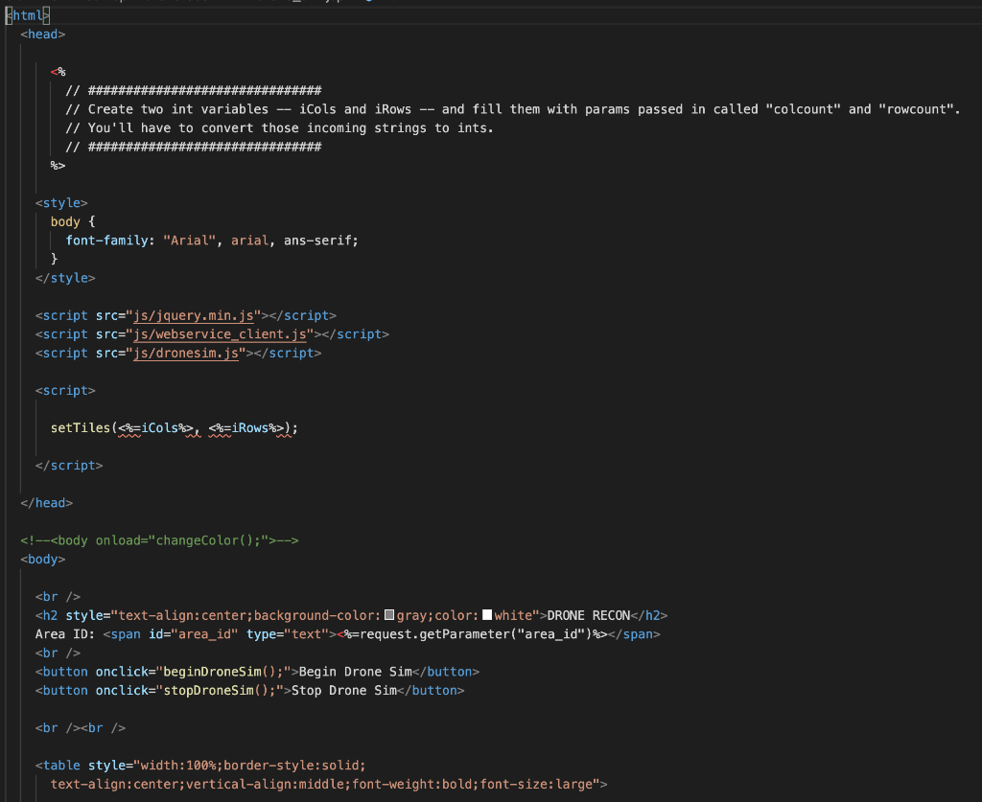The height and width of the screenshot is (802, 982).
Task: Click the width:100% style value
Action: click(x=178, y=766)
